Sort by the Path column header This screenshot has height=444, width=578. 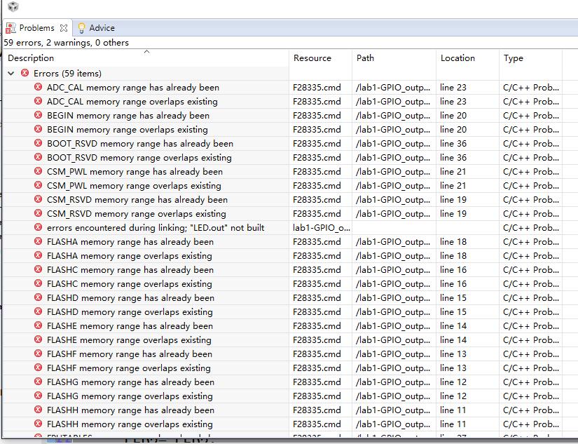[x=365, y=58]
